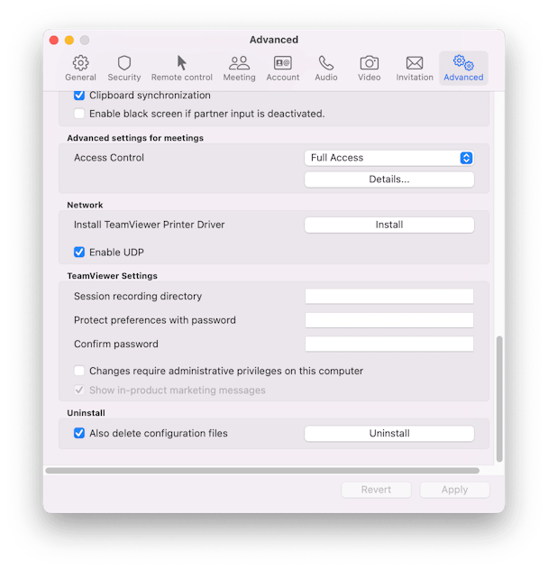Focus the Confirm password field
The width and height of the screenshot is (548, 570).
389,344
